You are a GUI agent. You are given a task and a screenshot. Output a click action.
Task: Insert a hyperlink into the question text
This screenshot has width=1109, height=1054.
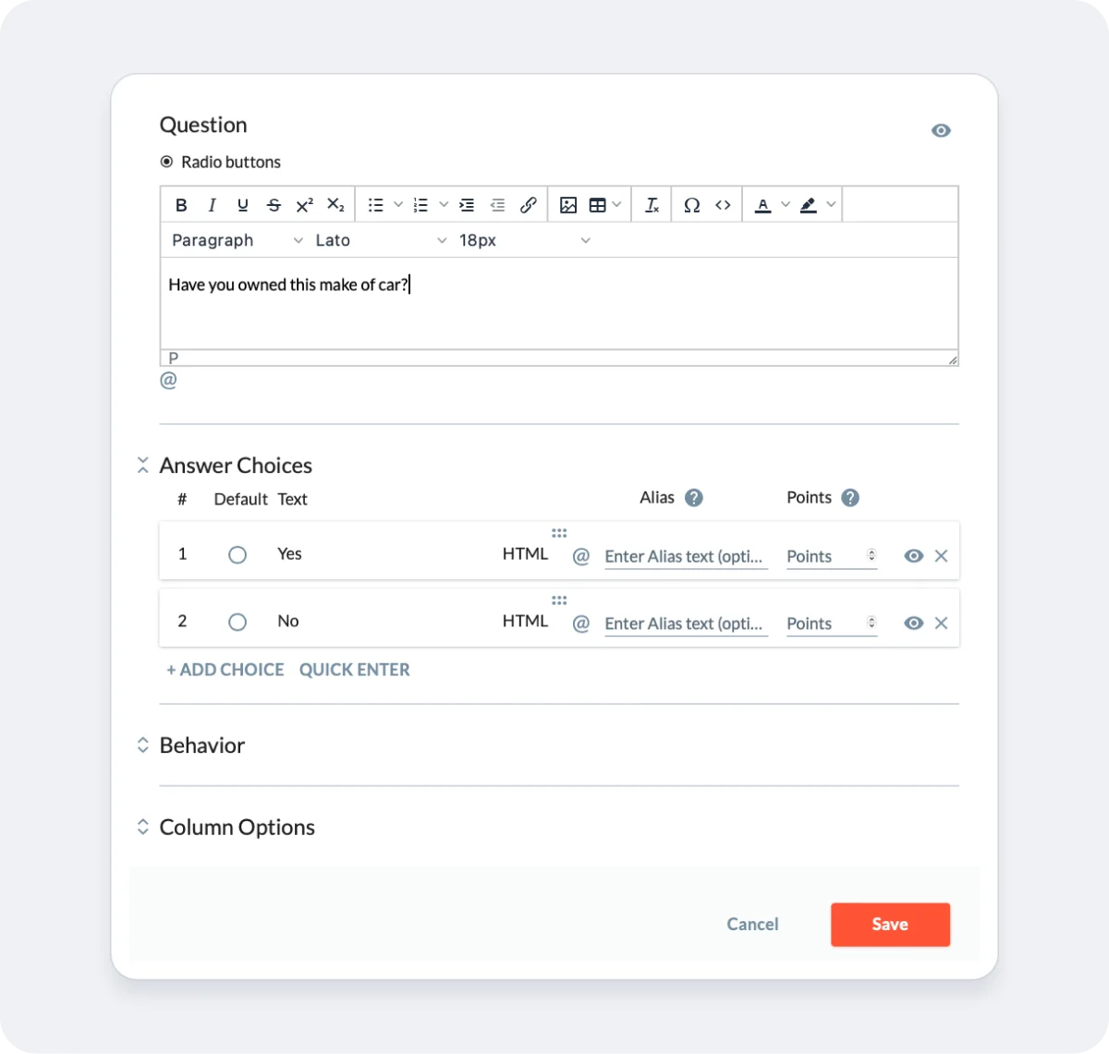click(529, 204)
